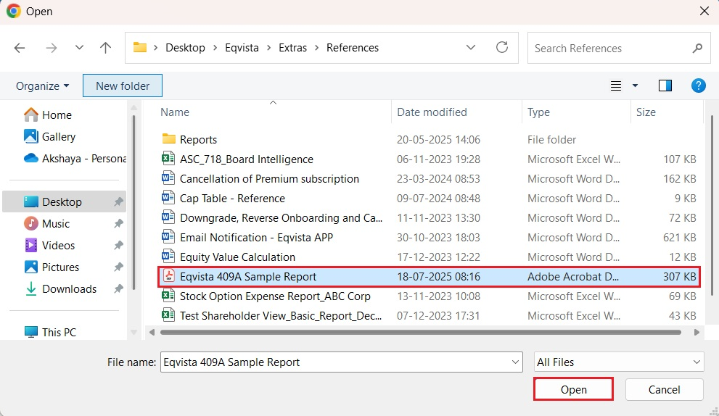Unpin Desktop from quick access
This screenshot has width=719, height=416.
(118, 202)
